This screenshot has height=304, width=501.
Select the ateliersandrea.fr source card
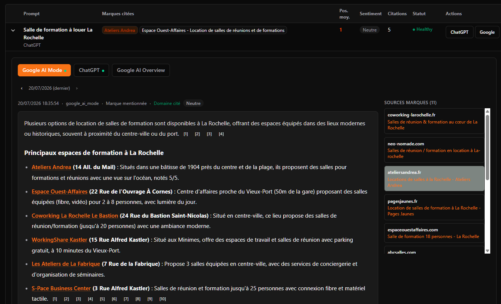click(434, 178)
